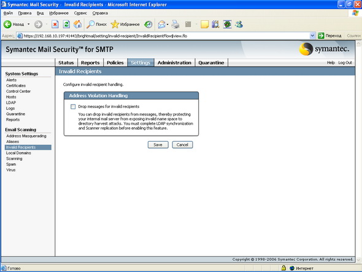362x272 pixels.
Task: Click the browser Stop icon
Action: pyautogui.click(x=55, y=25)
